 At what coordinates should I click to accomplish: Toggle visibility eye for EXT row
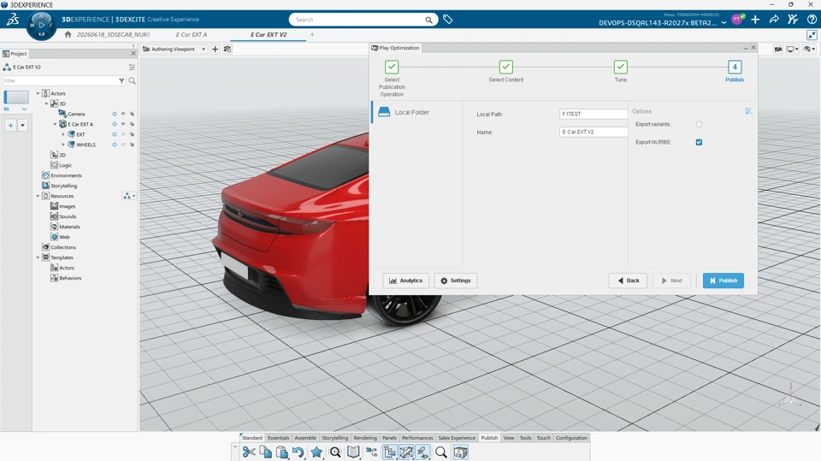click(x=123, y=134)
